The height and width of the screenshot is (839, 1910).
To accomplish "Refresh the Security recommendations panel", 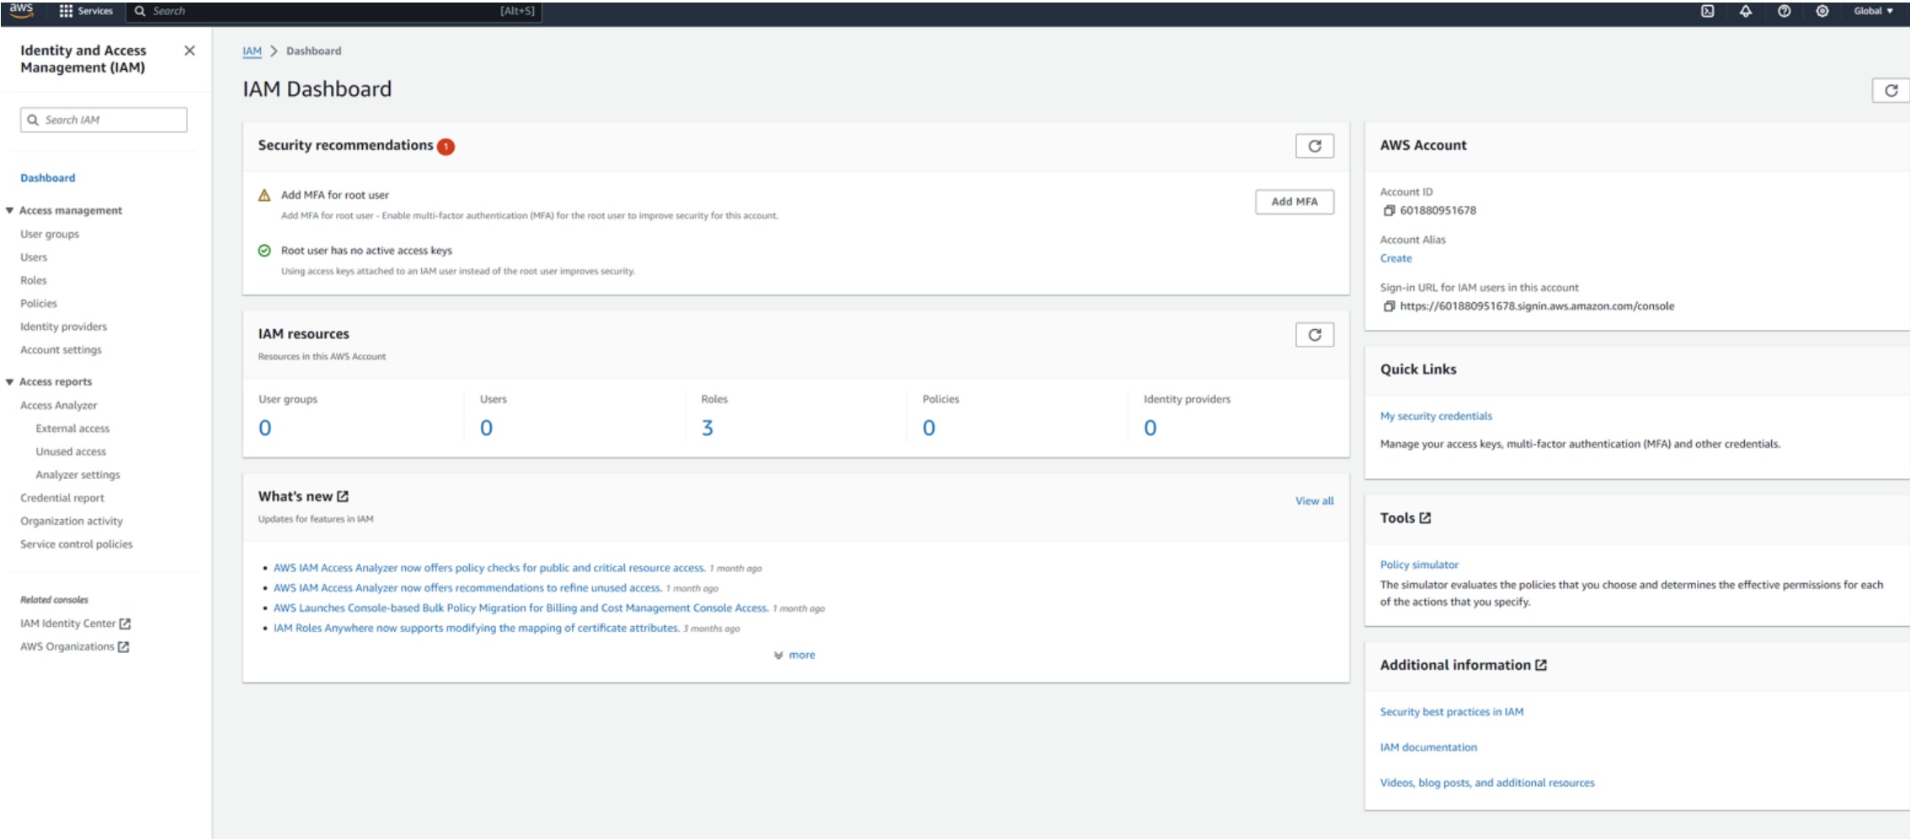I will click(1314, 146).
